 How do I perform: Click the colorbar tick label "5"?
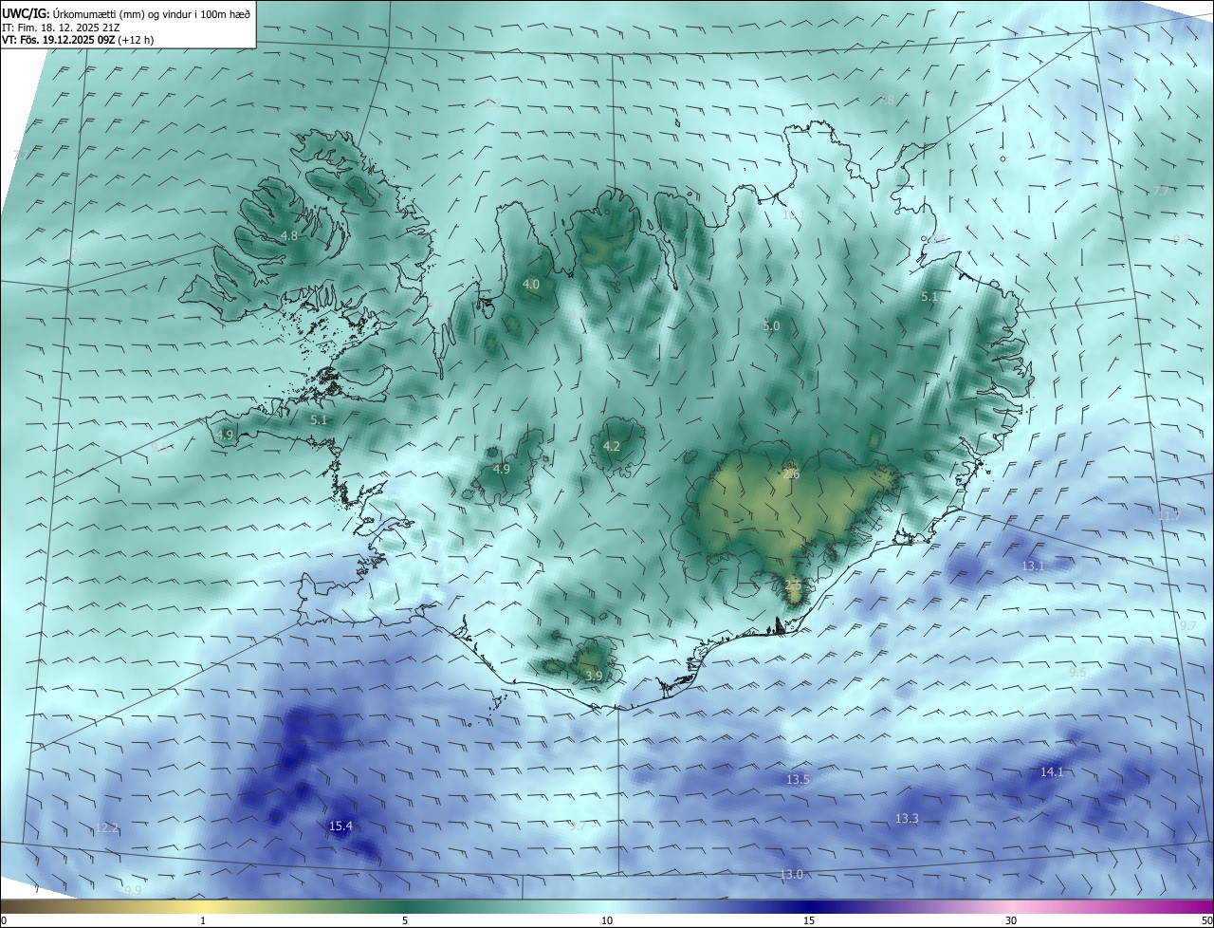tap(405, 920)
